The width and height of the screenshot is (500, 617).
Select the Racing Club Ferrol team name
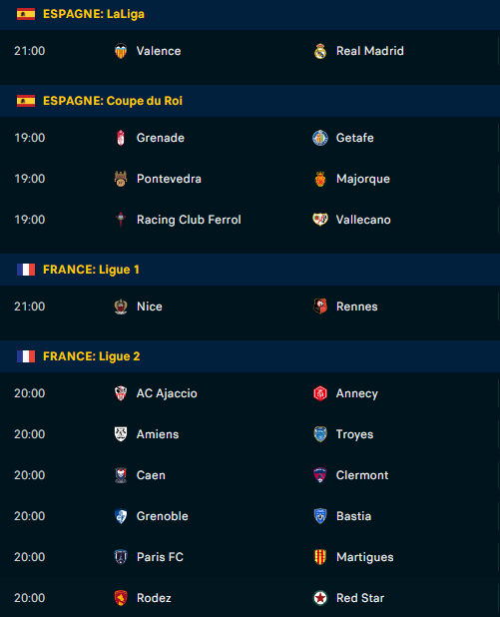189,220
